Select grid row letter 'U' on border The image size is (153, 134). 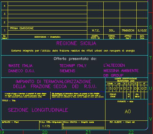(151, 89)
